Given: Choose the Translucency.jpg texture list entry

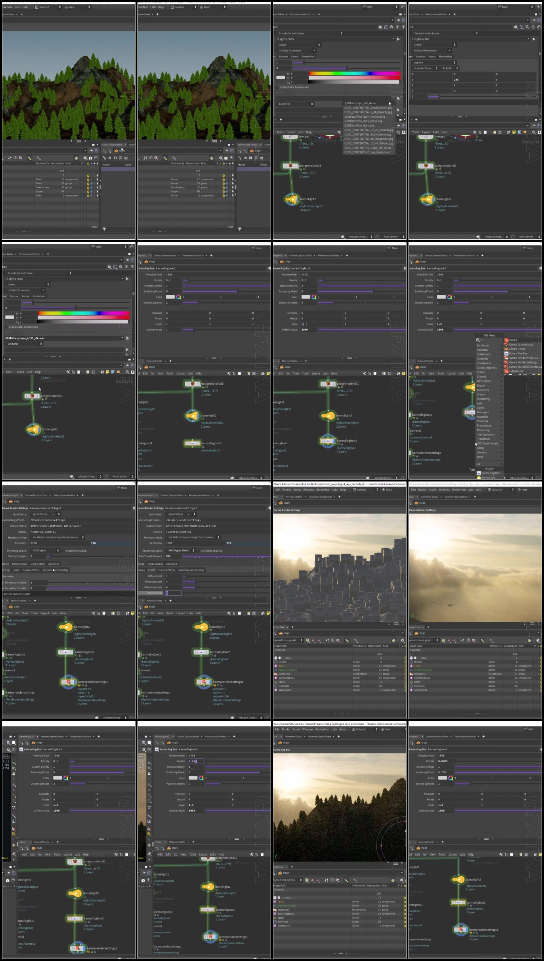Looking at the screenshot, I should pos(368,134).
